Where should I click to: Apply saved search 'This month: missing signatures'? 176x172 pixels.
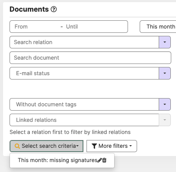click(58, 160)
